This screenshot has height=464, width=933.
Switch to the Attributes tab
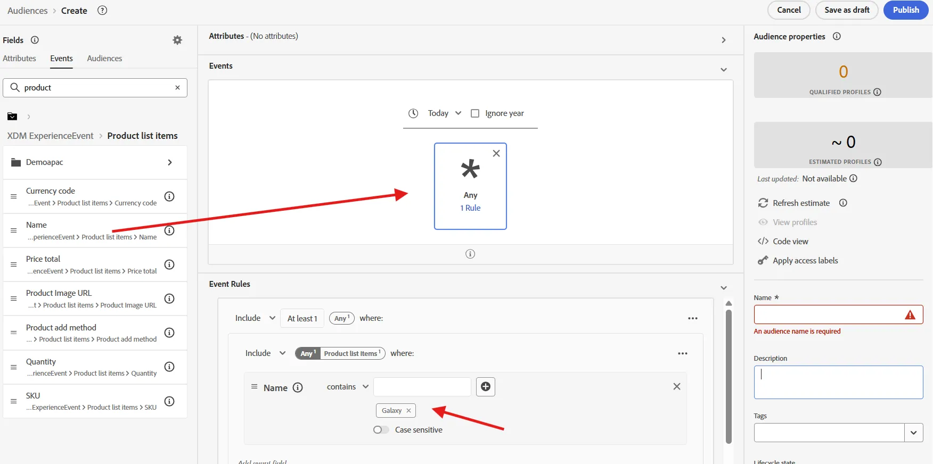(19, 59)
